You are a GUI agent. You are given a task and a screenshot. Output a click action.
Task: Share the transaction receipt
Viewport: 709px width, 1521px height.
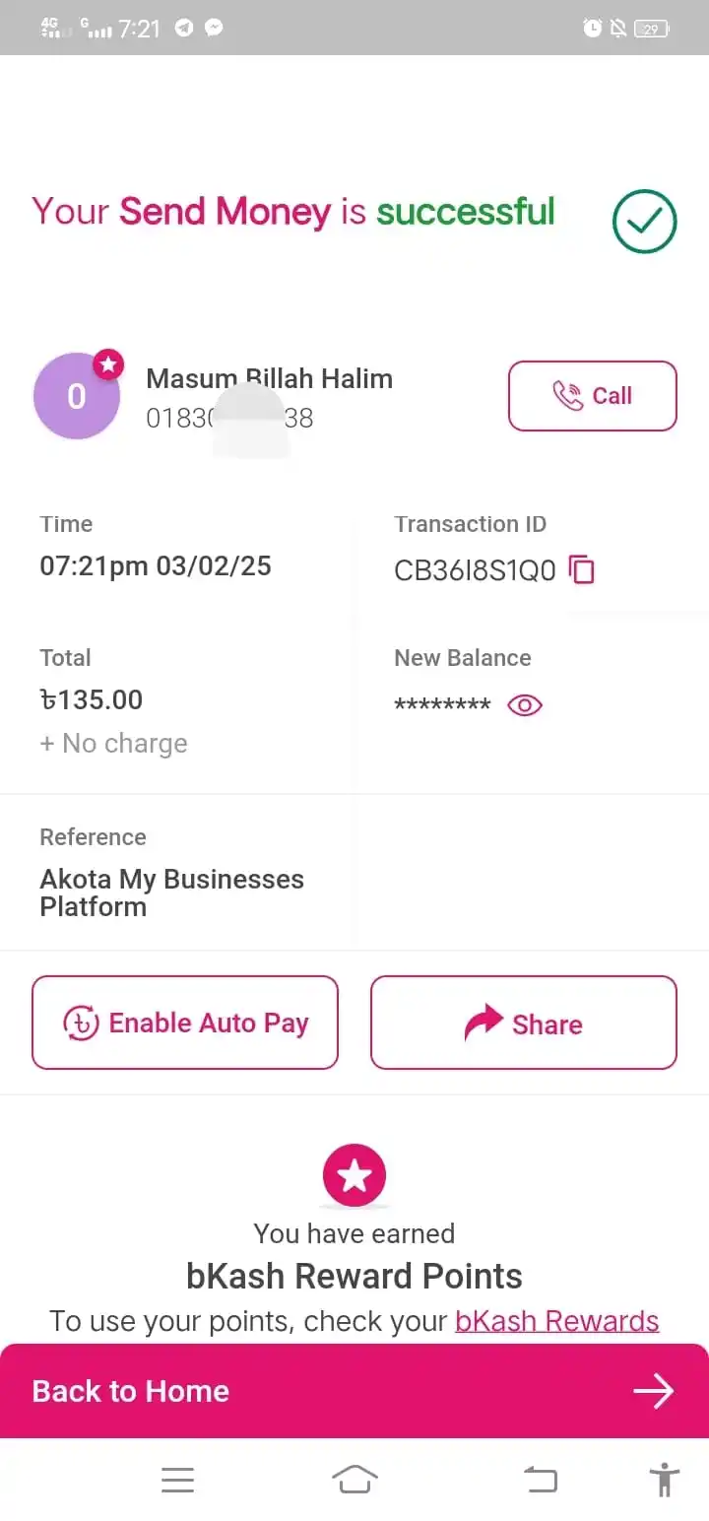(x=524, y=1023)
